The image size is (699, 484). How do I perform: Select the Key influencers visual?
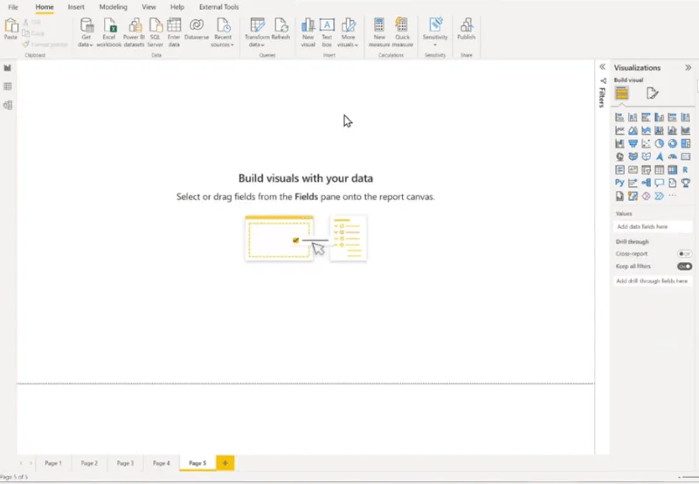click(x=633, y=183)
